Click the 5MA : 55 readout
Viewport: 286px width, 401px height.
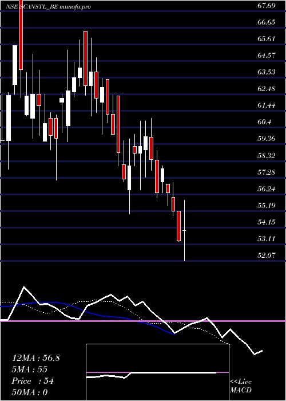point(30,369)
